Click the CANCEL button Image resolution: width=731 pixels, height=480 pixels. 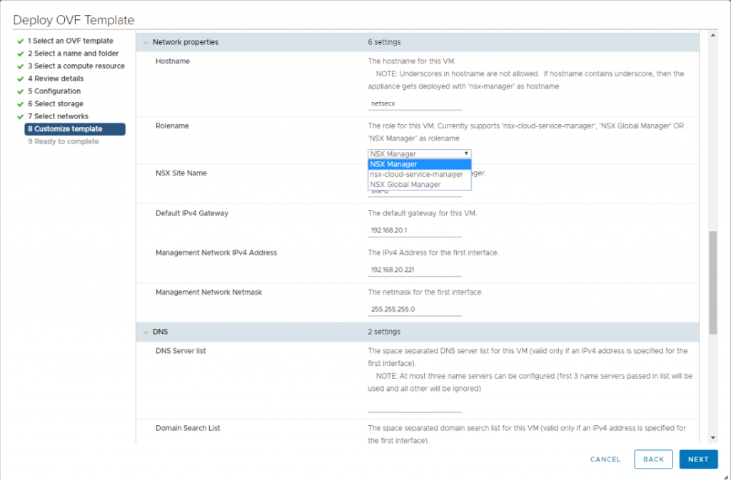[x=605, y=459]
